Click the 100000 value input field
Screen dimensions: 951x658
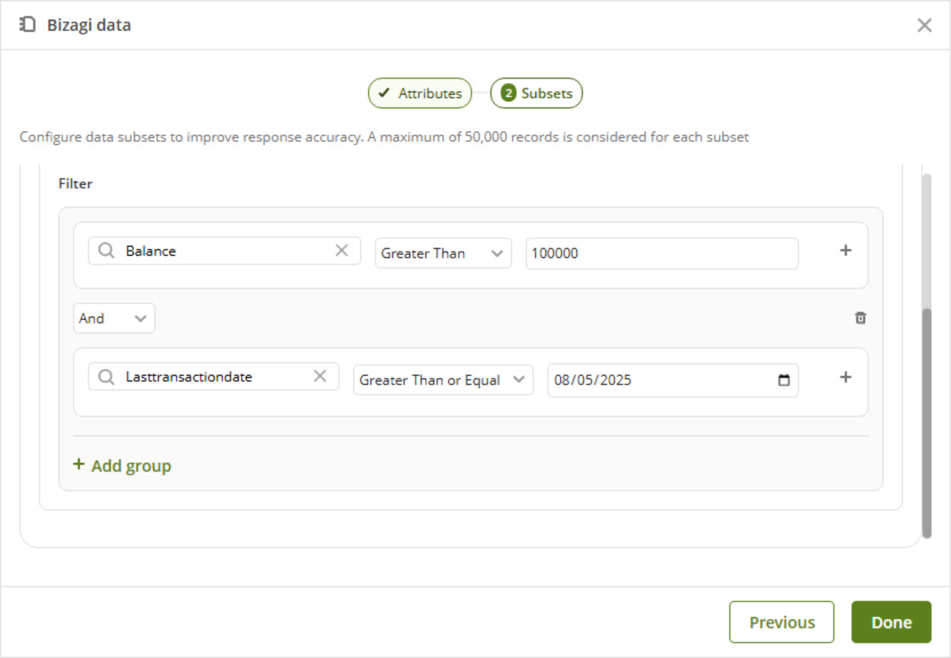tap(661, 254)
